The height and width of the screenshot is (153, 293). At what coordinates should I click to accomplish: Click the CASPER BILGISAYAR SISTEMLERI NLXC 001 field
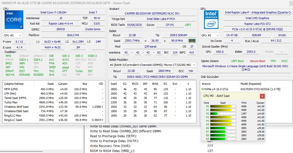[x=152, y=13]
